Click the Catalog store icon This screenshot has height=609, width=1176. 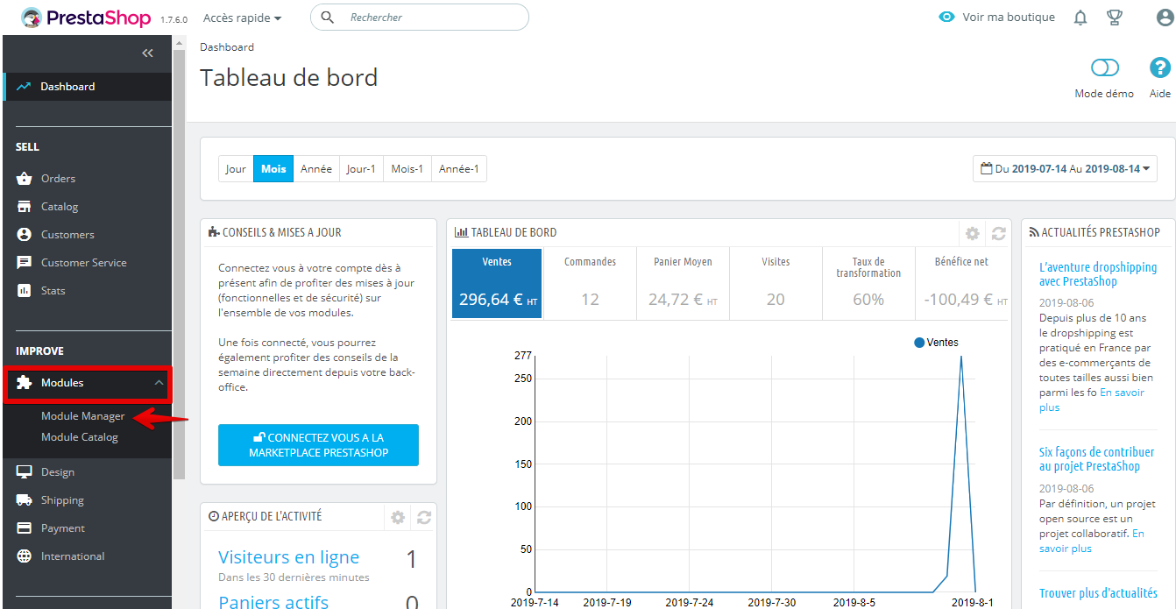(x=25, y=207)
